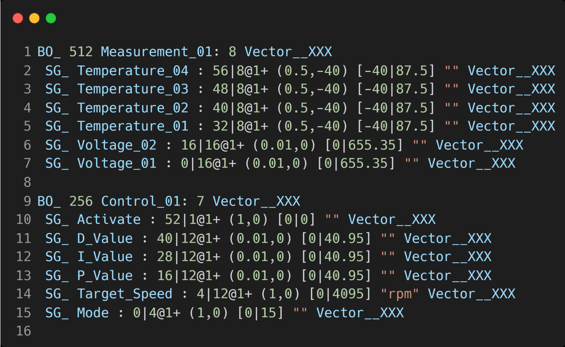The width and height of the screenshot is (565, 347).
Task: Click the I_Value signal name
Action: pyautogui.click(x=105, y=257)
